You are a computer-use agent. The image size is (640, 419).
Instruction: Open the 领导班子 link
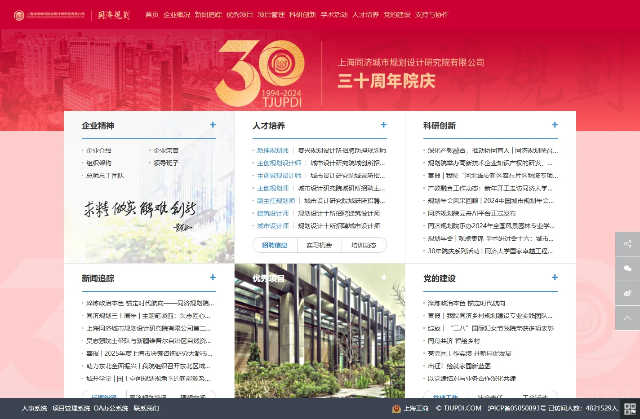tap(166, 163)
